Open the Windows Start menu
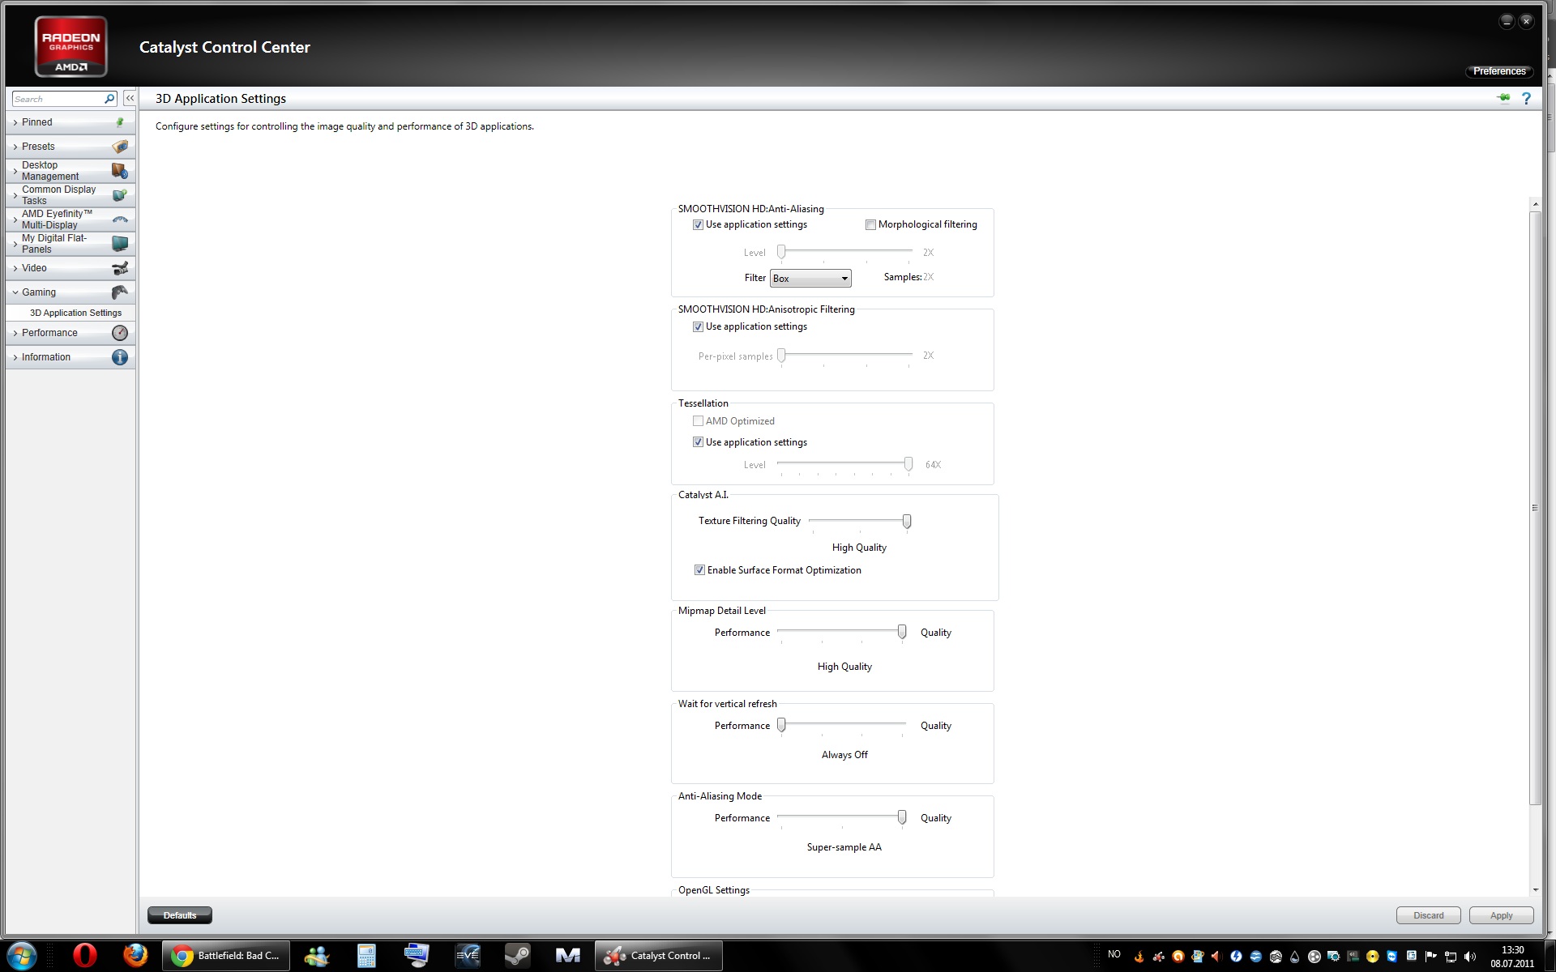This screenshot has width=1556, height=972. click(x=22, y=956)
